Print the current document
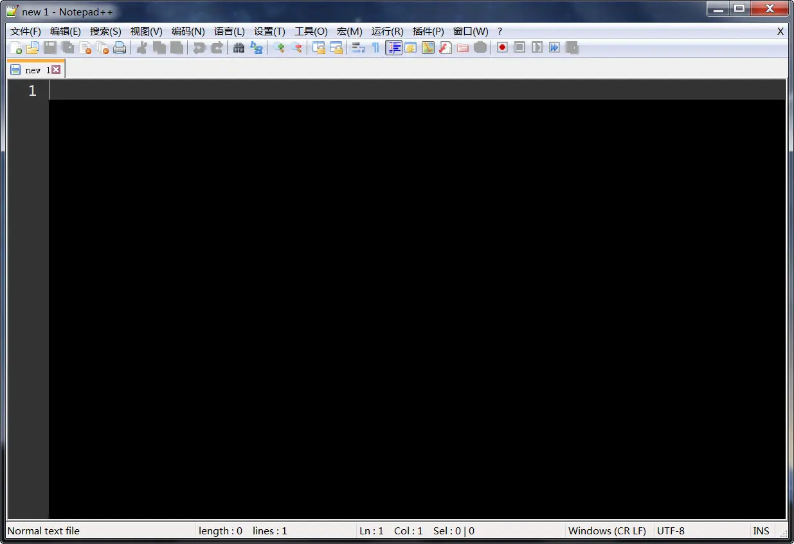 click(120, 47)
